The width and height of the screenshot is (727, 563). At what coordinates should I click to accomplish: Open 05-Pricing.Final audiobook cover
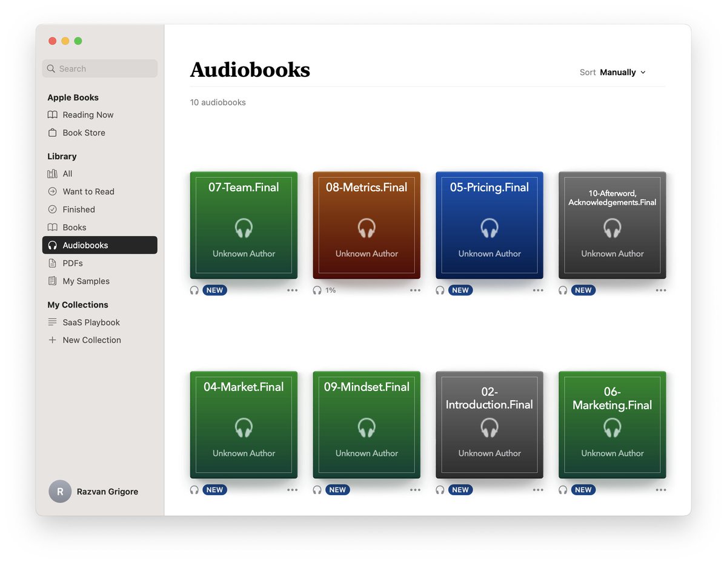coord(490,225)
